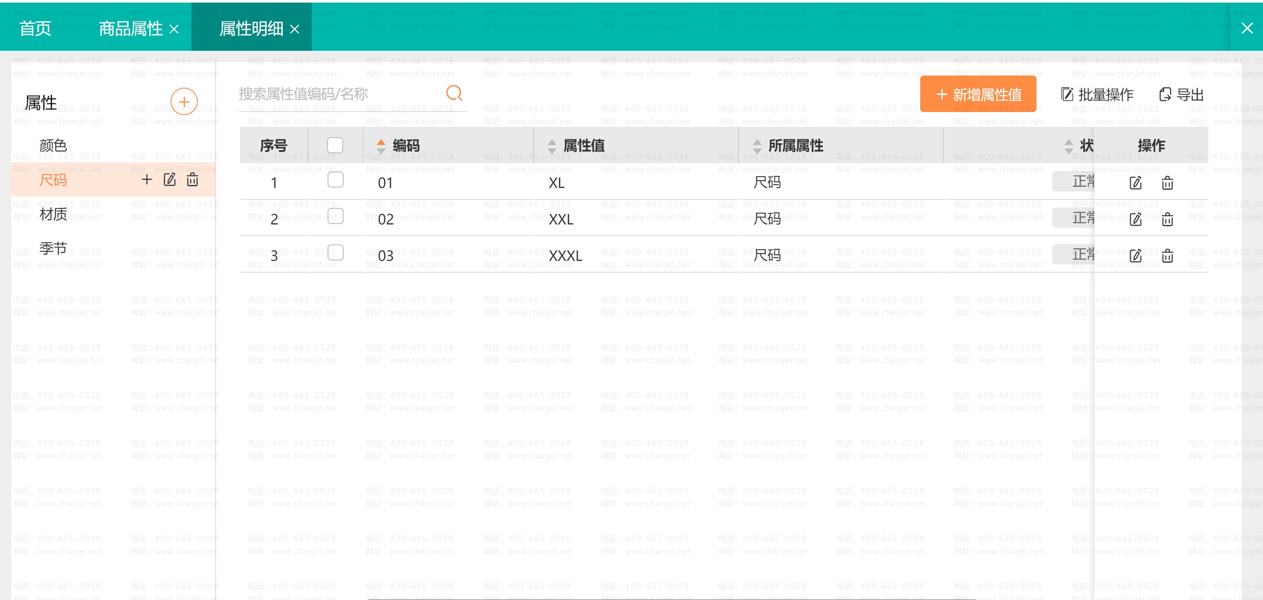Go to the 首页 tab
Image resolution: width=1263 pixels, height=600 pixels.
pos(35,29)
